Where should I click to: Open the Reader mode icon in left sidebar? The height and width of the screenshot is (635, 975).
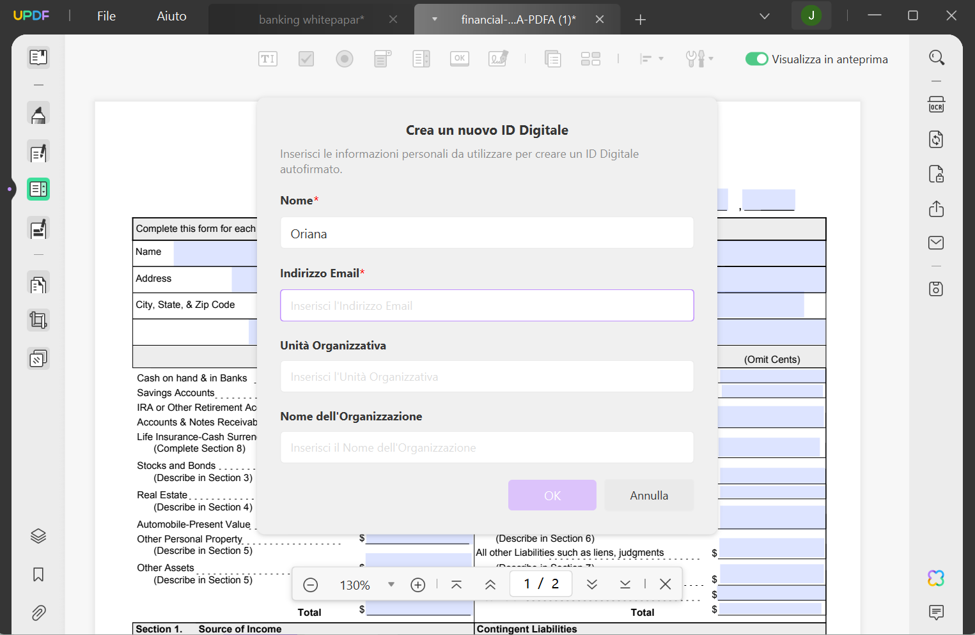point(38,57)
